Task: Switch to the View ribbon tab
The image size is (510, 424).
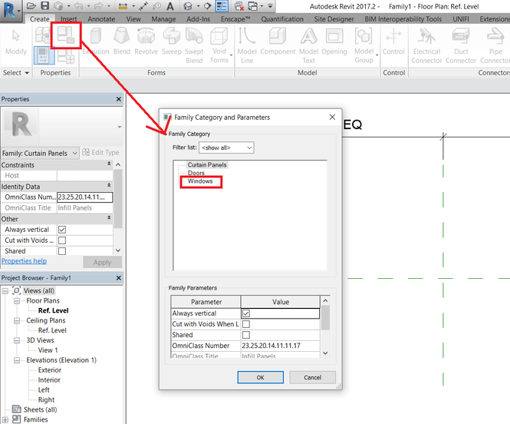Action: (x=133, y=19)
